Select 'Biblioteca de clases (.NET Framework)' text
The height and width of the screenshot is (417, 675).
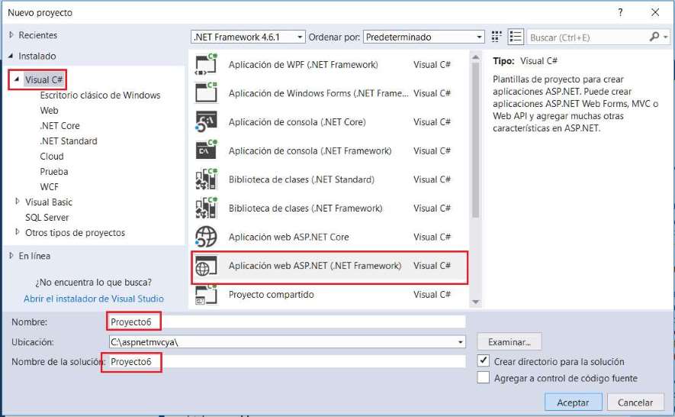(x=305, y=208)
